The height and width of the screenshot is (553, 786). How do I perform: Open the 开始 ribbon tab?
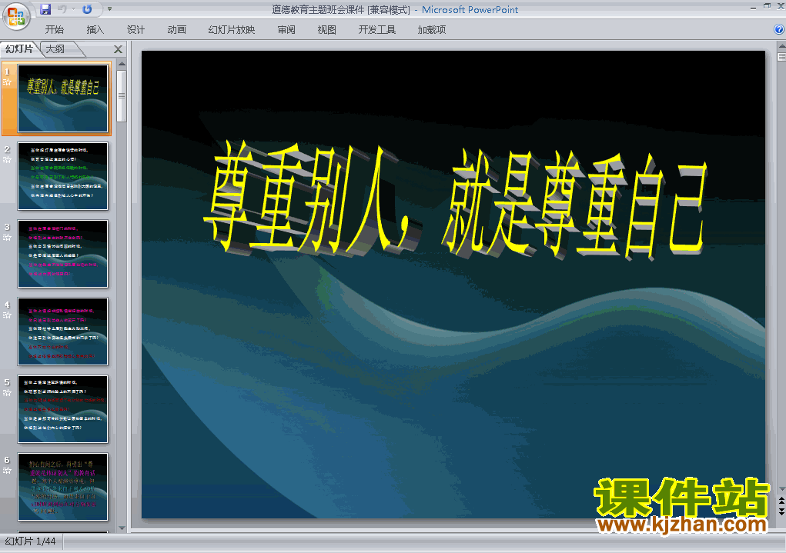54,29
